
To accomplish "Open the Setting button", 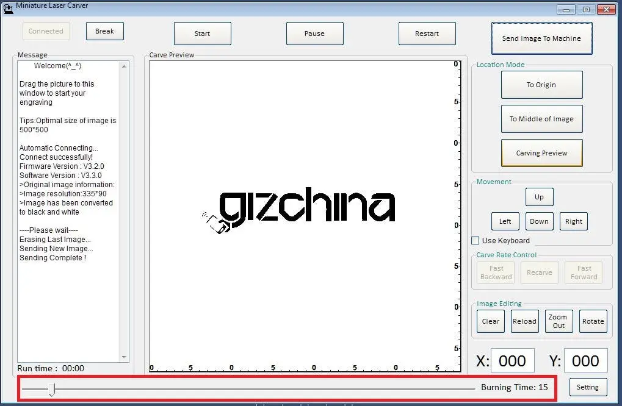I will pos(588,387).
